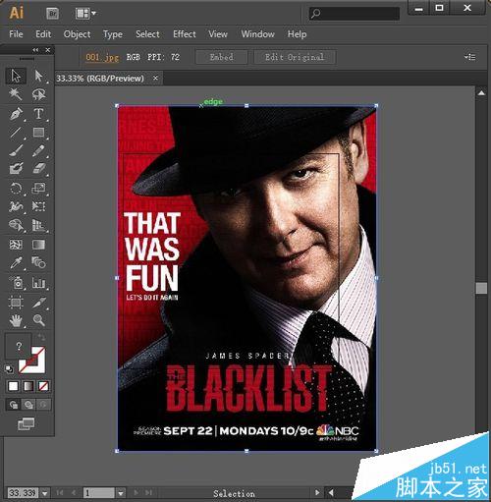Select the Column Graph tool
491x502 pixels.
coord(38,283)
